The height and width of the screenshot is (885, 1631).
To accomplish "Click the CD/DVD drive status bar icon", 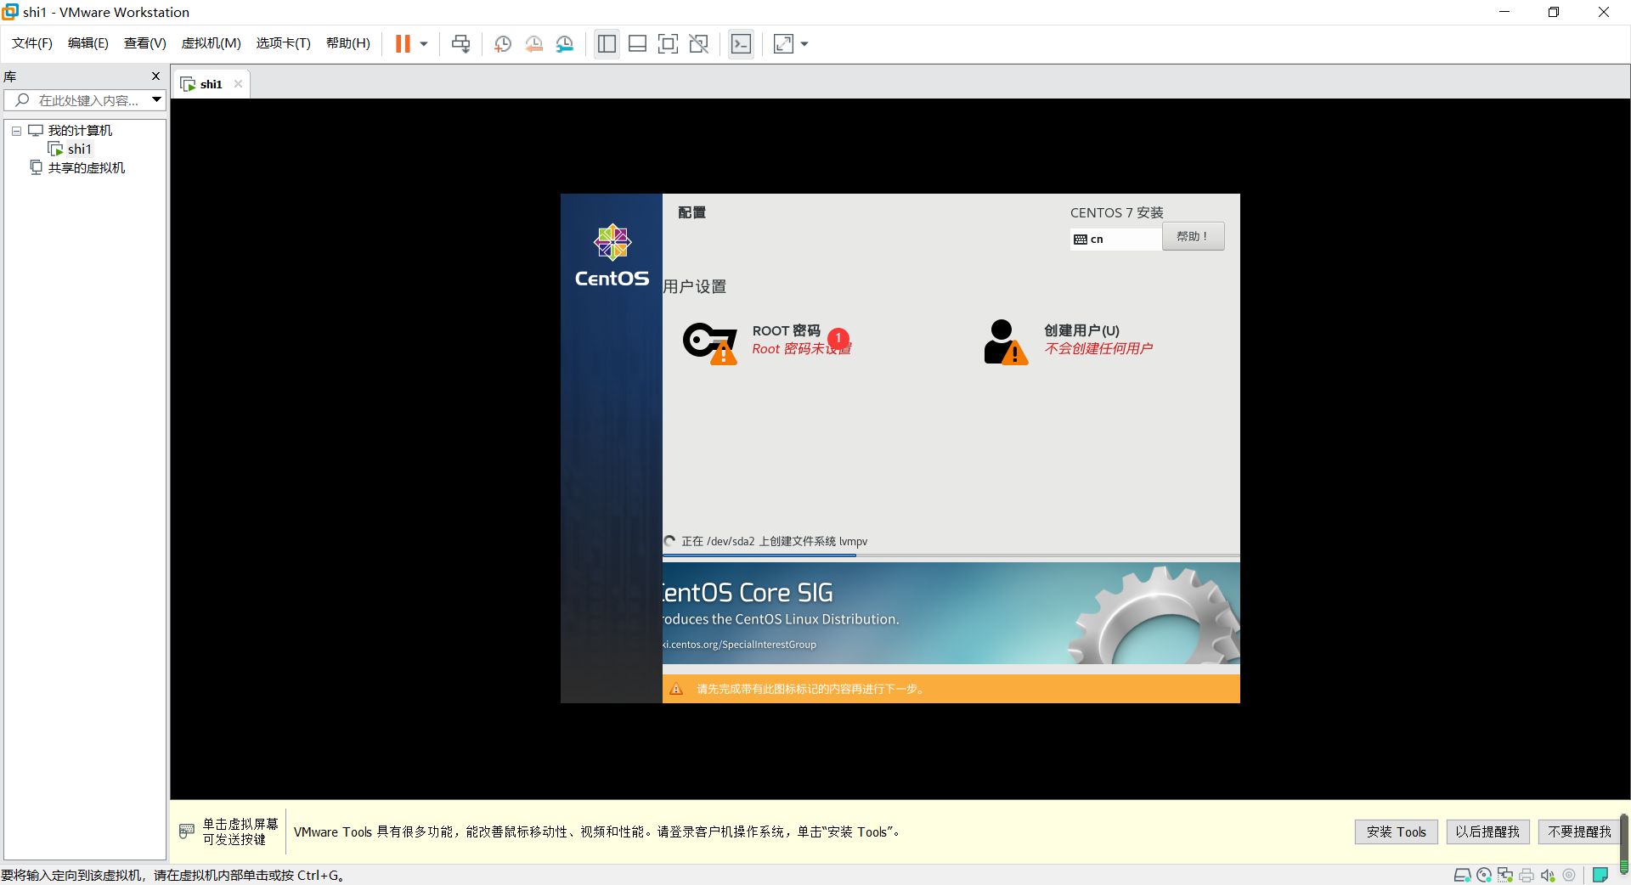I will click(1484, 875).
